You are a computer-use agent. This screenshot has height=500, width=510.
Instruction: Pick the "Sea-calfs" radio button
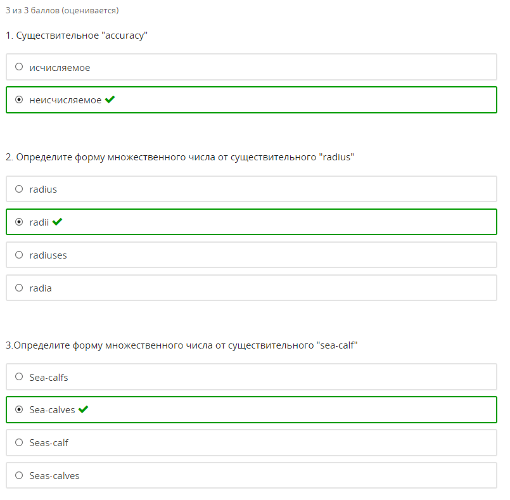tap(19, 376)
